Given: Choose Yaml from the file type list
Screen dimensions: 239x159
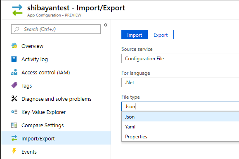Looking at the screenshot, I should (x=180, y=126).
